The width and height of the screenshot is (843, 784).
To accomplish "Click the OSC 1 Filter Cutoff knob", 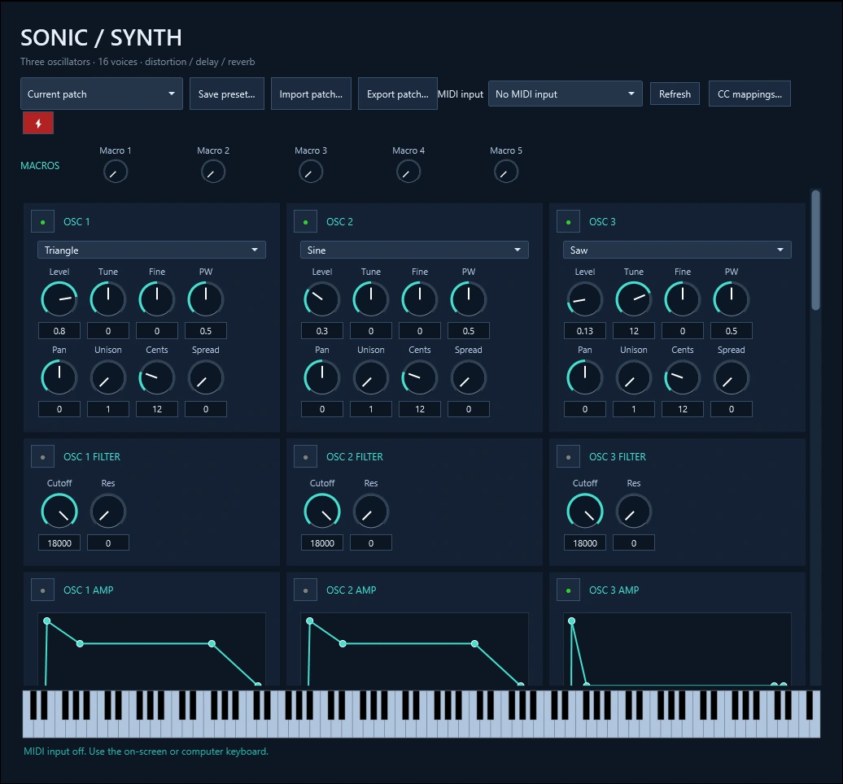I will coord(59,511).
